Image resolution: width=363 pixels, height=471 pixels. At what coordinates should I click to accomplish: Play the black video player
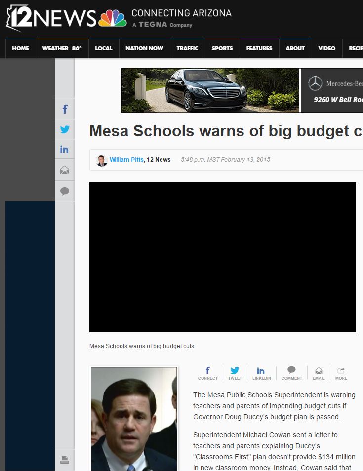click(223, 257)
